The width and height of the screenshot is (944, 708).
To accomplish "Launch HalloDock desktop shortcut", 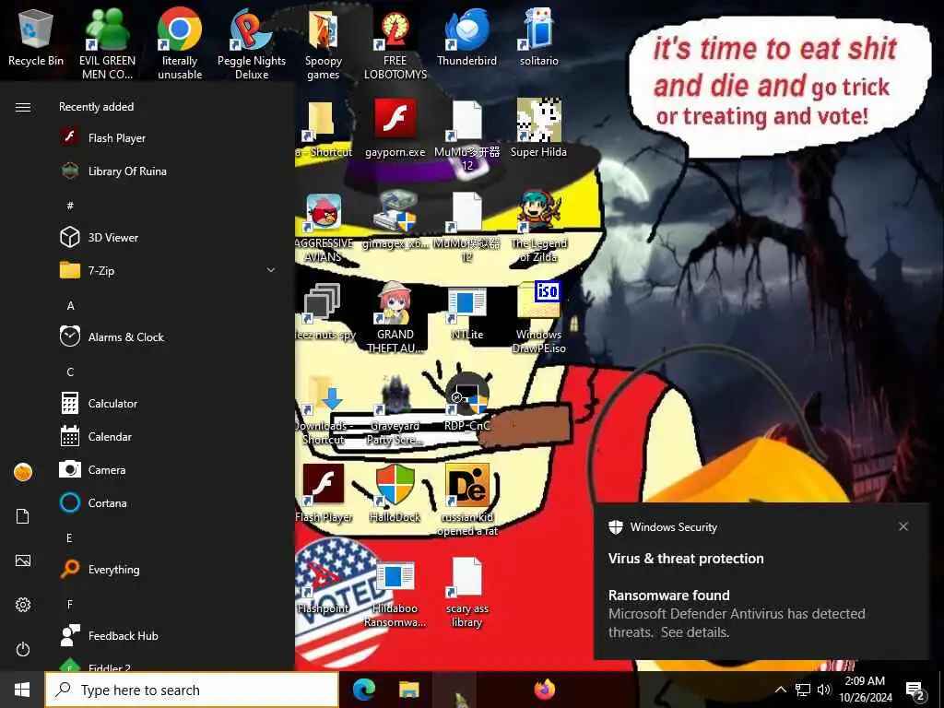I will (x=395, y=494).
